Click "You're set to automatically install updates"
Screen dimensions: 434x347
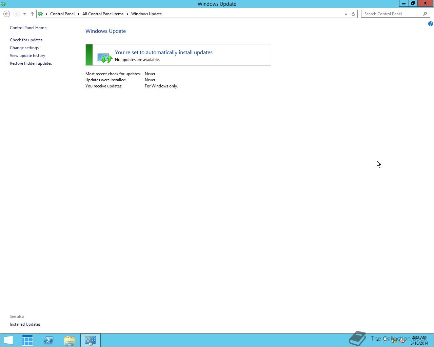tap(164, 53)
